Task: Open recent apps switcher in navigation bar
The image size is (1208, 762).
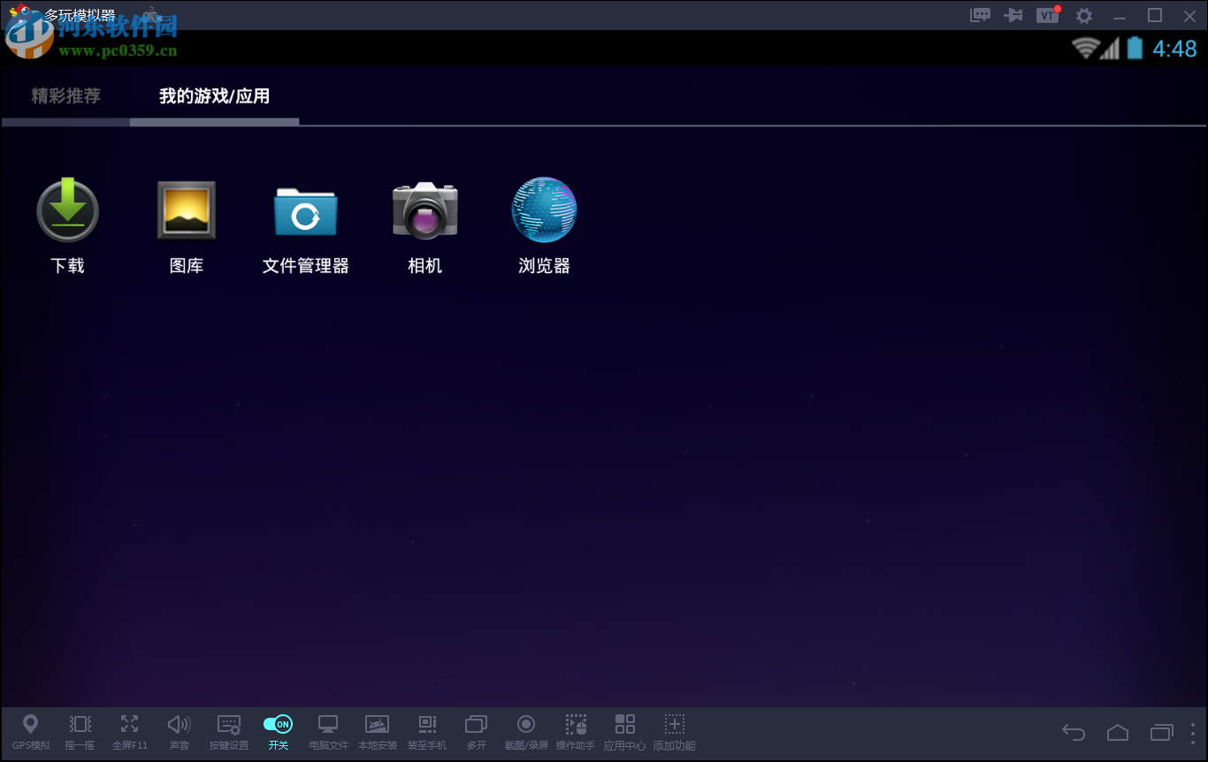Action: (x=1159, y=732)
